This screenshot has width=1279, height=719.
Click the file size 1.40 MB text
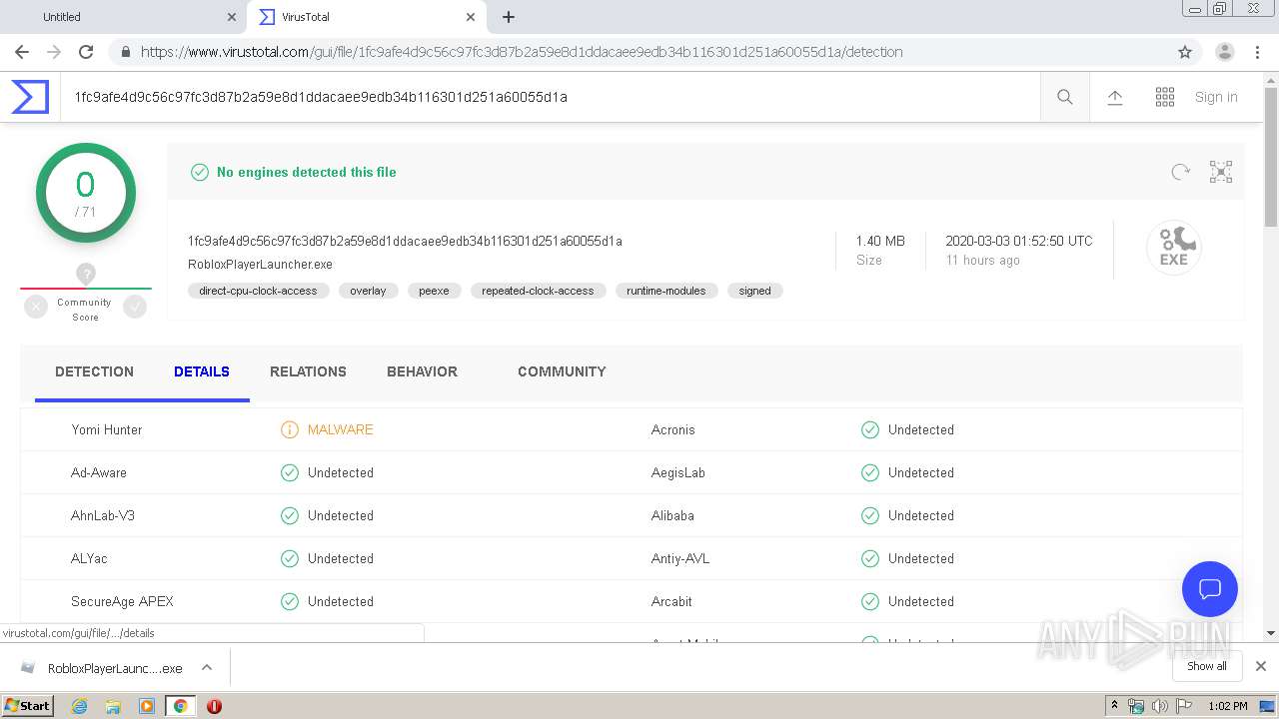(x=880, y=241)
